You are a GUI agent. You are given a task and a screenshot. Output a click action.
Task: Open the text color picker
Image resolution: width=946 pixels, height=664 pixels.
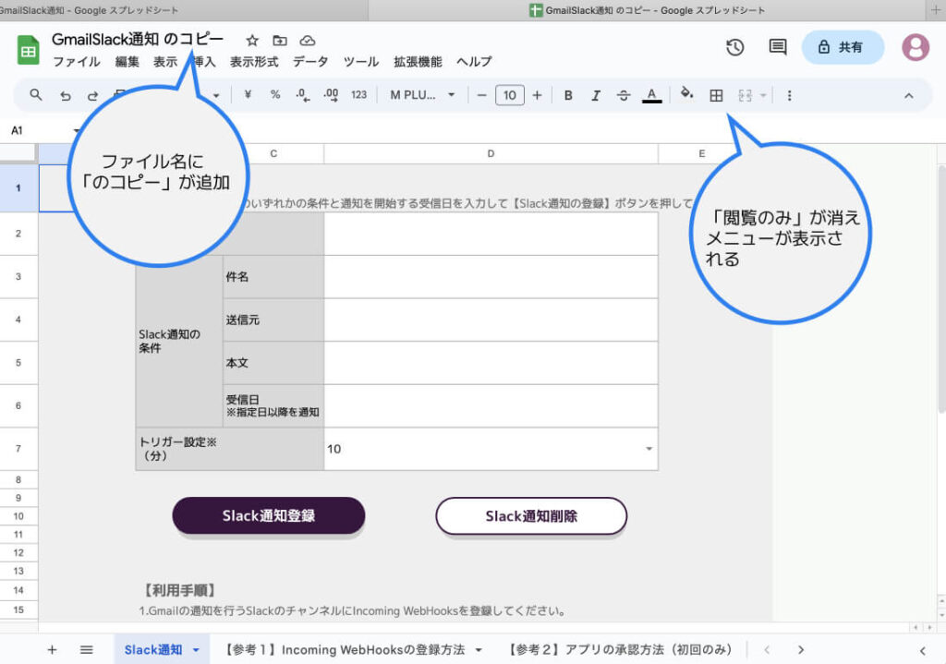pos(651,95)
